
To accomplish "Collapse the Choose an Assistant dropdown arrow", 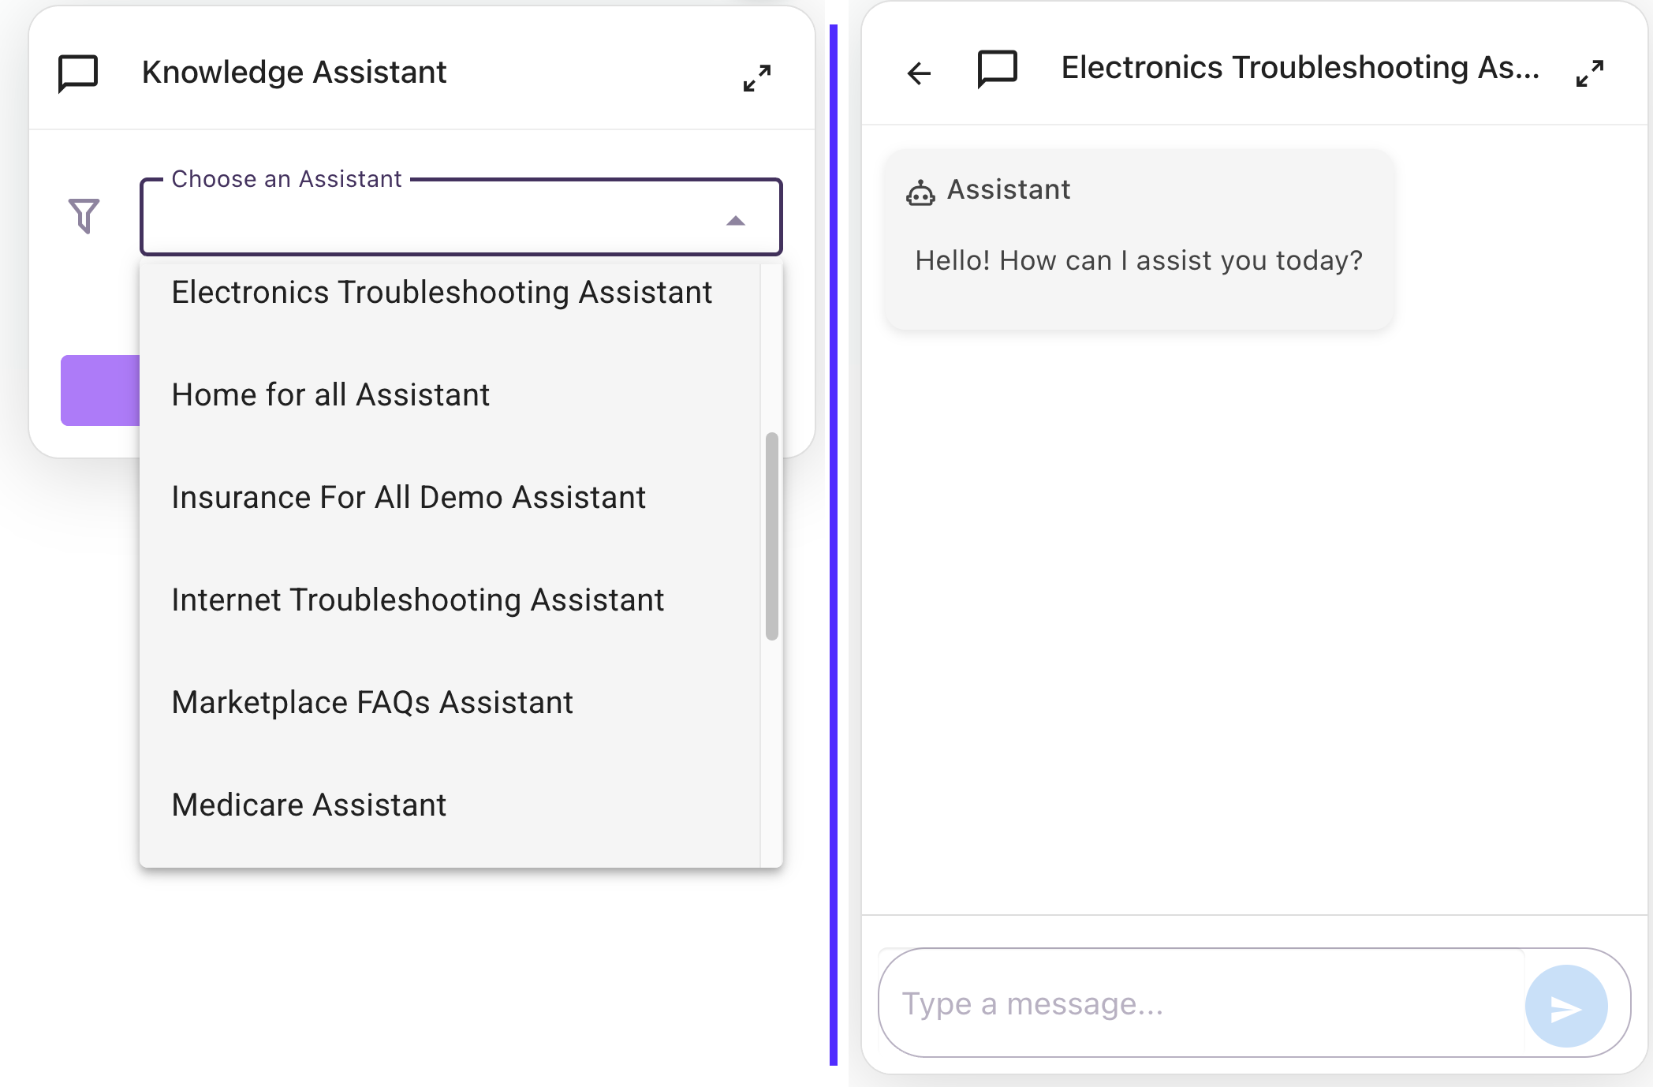I will click(x=735, y=221).
